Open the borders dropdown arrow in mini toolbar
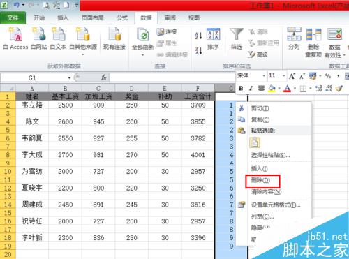349x259 pixels. [310, 89]
